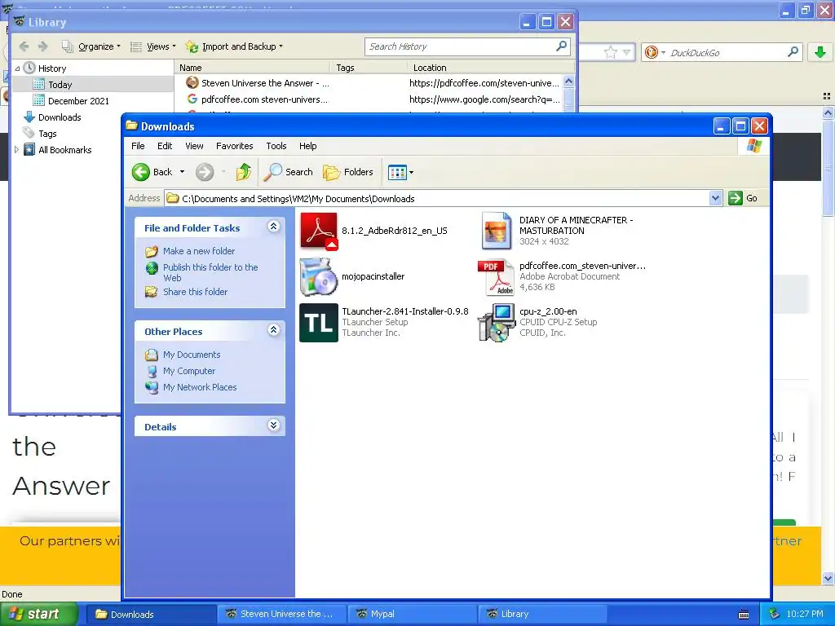Select the pdfcoffee.com PDF document icon
835x626 pixels.
[497, 277]
